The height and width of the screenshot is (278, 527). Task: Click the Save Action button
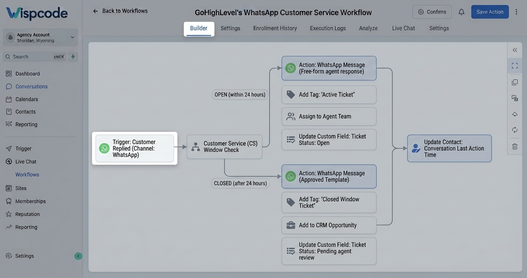pos(490,12)
